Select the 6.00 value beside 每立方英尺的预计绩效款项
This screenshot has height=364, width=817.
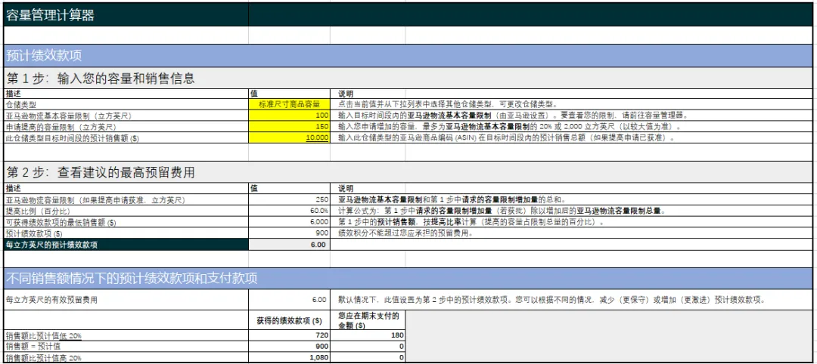289,245
